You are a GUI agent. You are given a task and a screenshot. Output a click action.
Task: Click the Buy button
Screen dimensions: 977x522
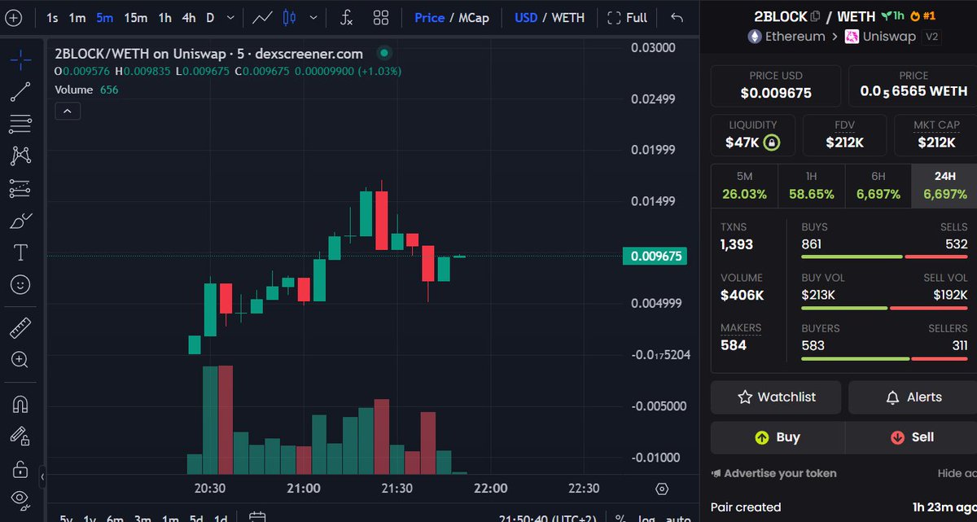point(778,437)
